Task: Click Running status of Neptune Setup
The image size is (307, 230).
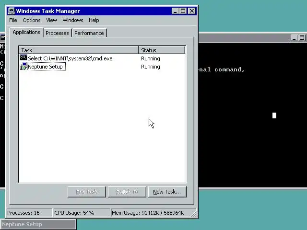Action: [151, 67]
